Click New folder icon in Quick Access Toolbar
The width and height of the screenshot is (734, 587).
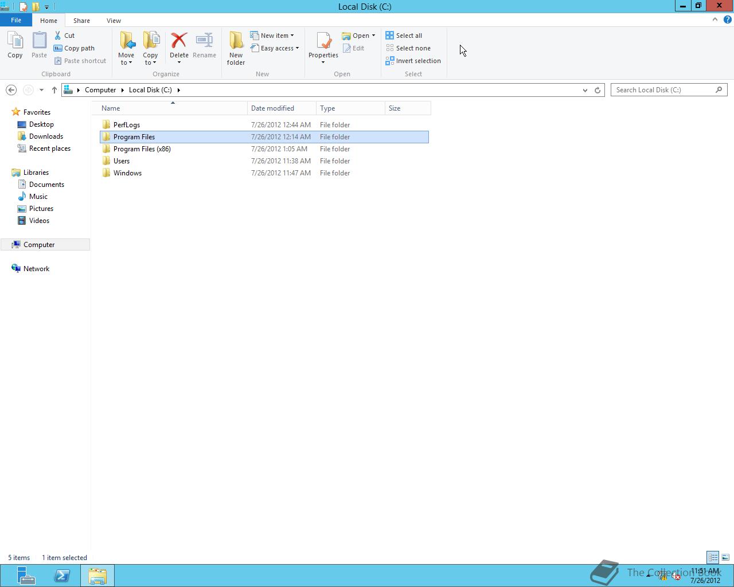tap(36, 7)
